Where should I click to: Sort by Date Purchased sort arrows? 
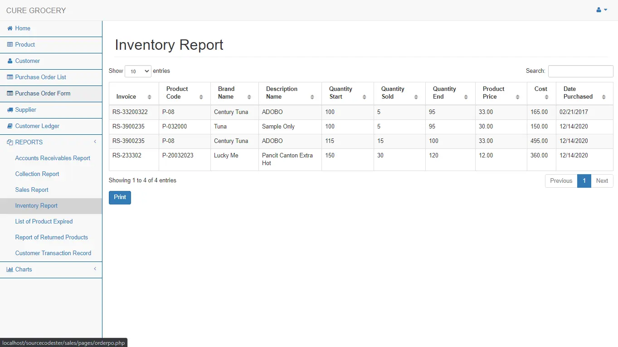click(x=604, y=97)
